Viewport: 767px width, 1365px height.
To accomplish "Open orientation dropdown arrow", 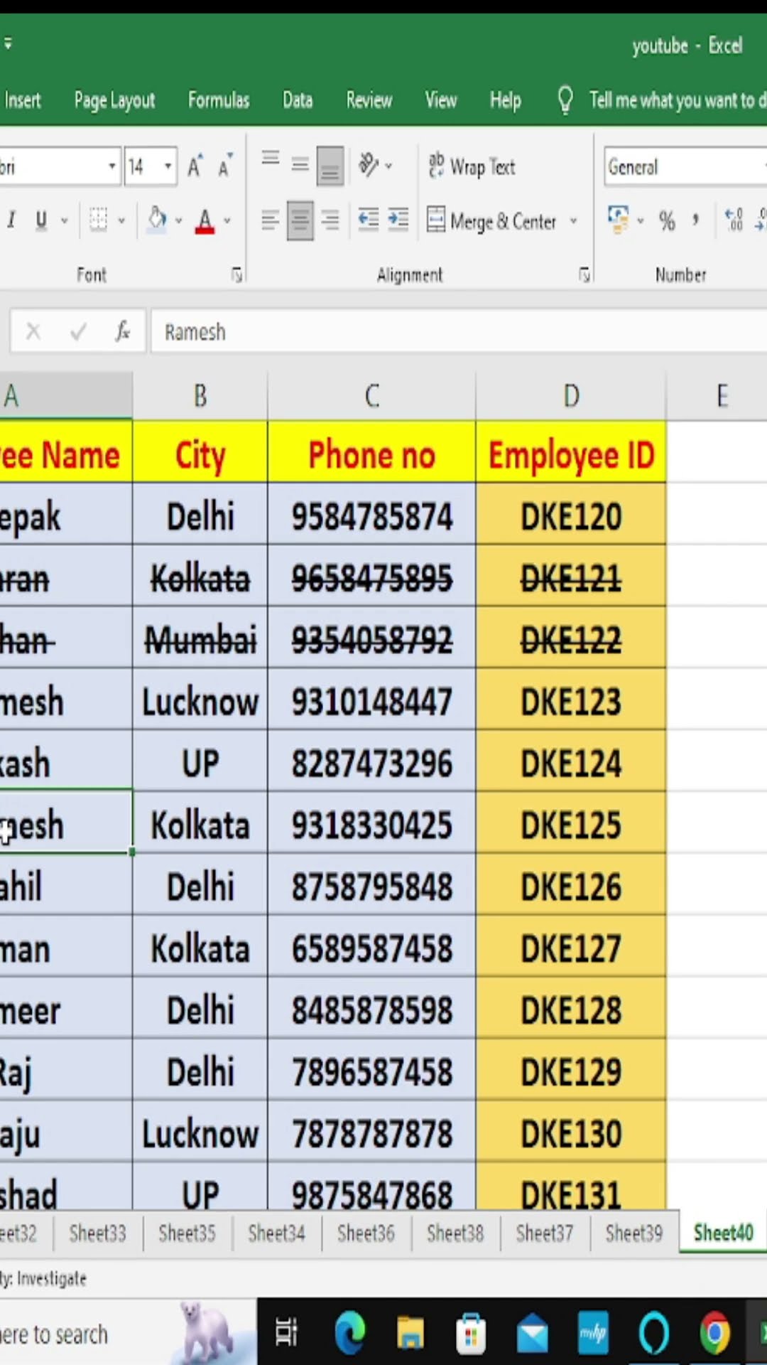I will 388,166.
